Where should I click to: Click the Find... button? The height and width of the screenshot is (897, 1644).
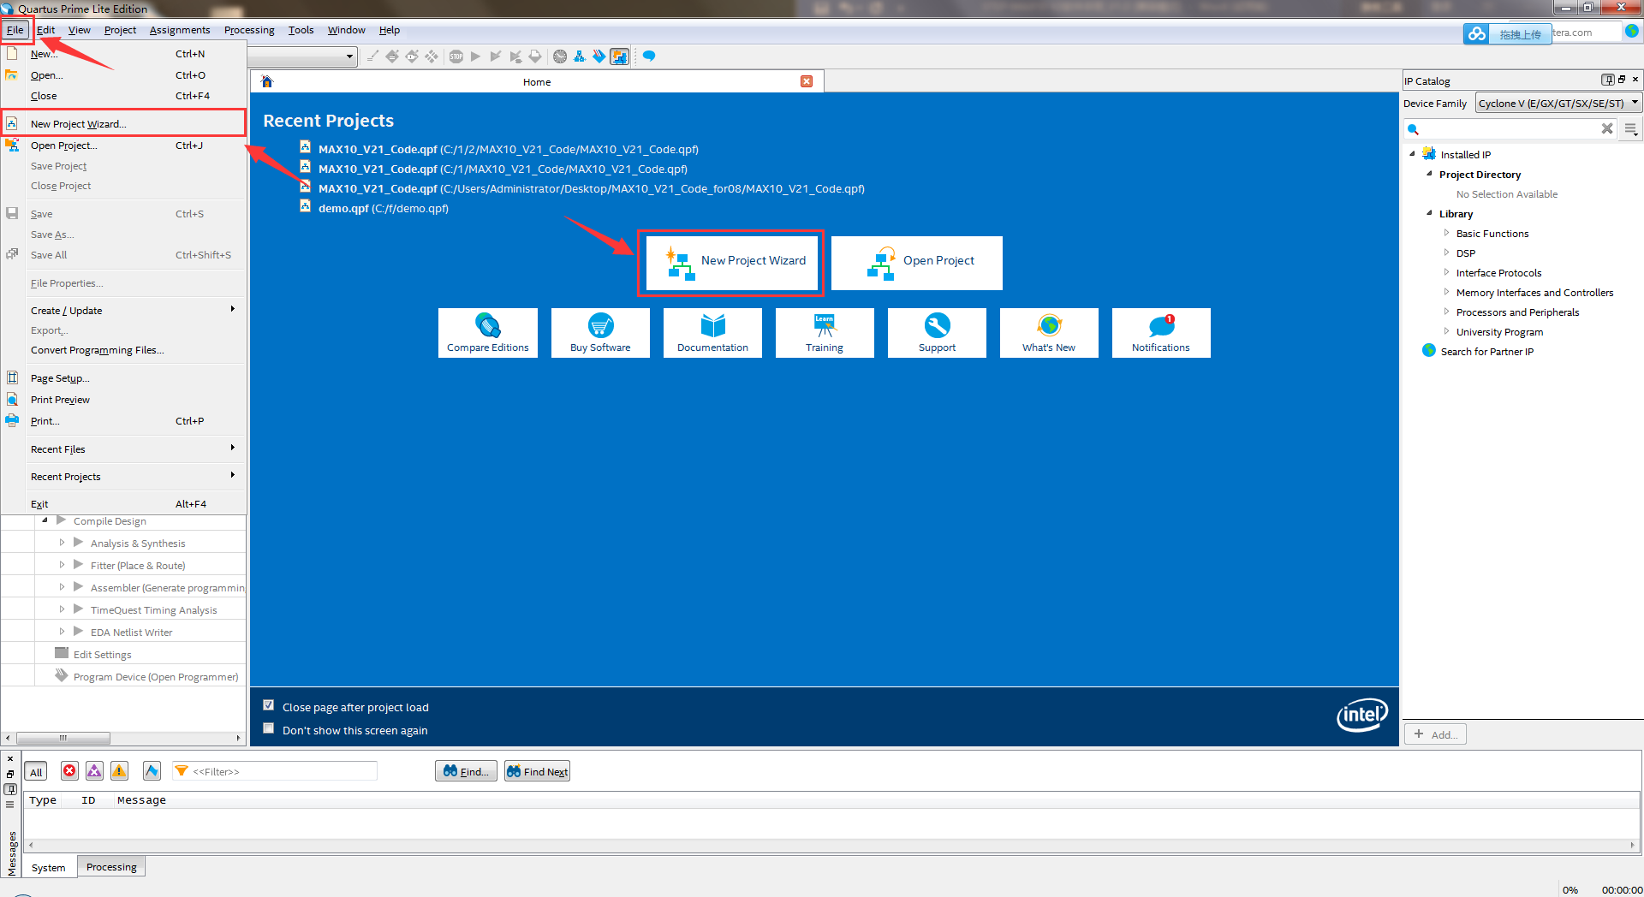(x=466, y=771)
